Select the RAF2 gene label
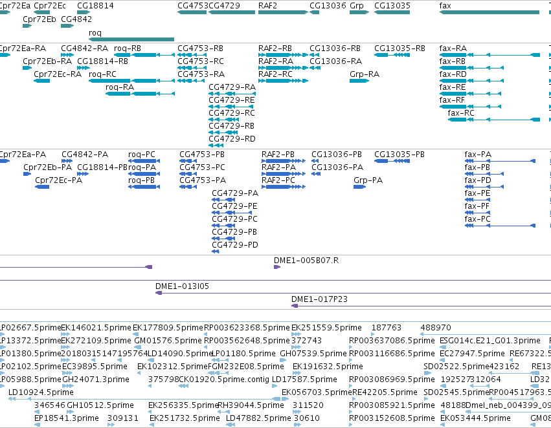The image size is (551, 428). [x=268, y=6]
